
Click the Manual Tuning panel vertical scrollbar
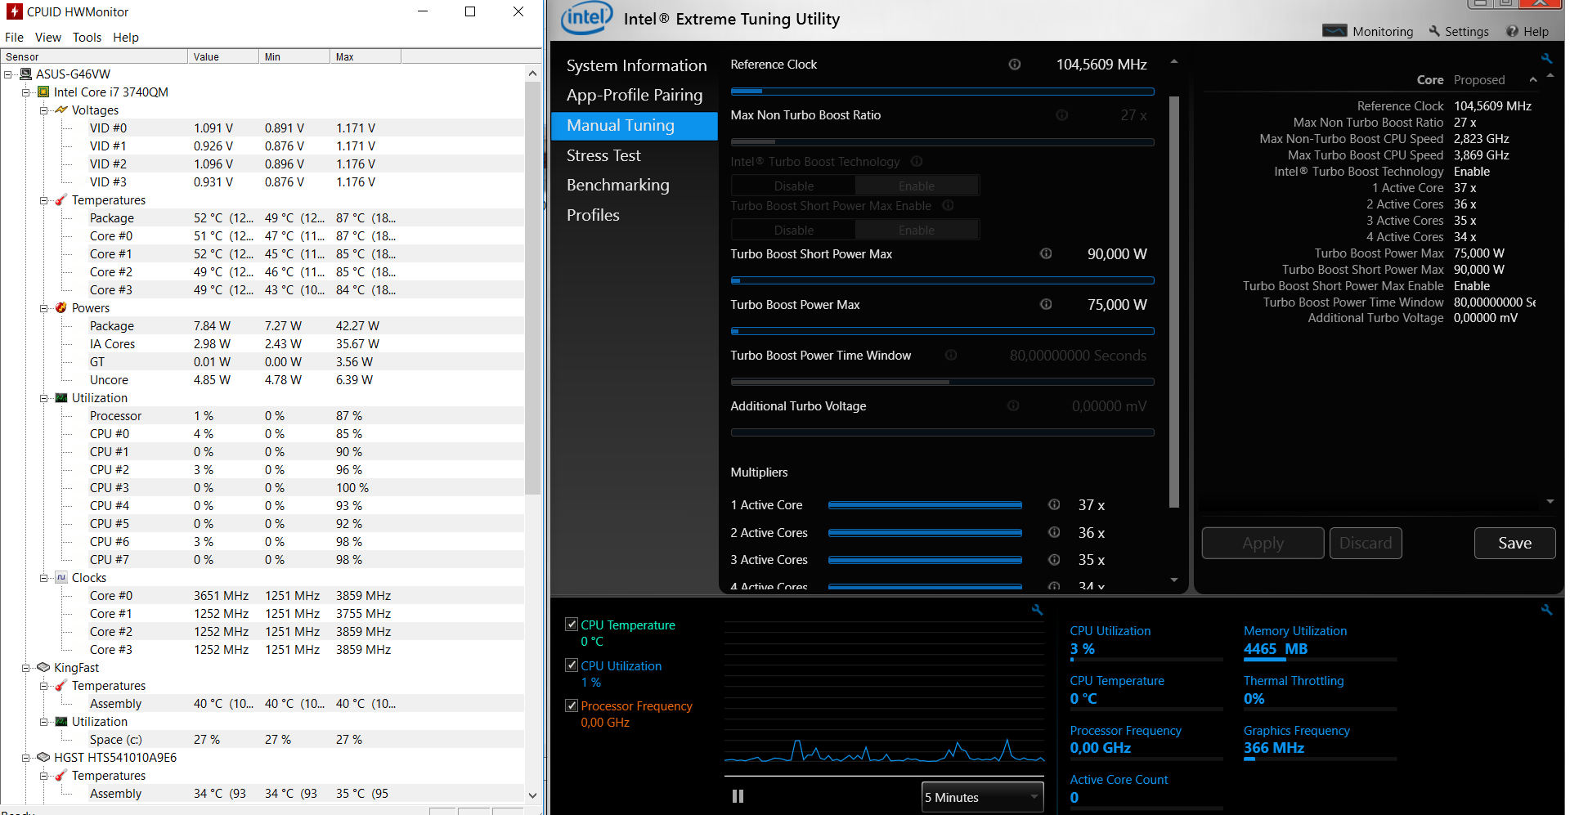coord(1174,302)
